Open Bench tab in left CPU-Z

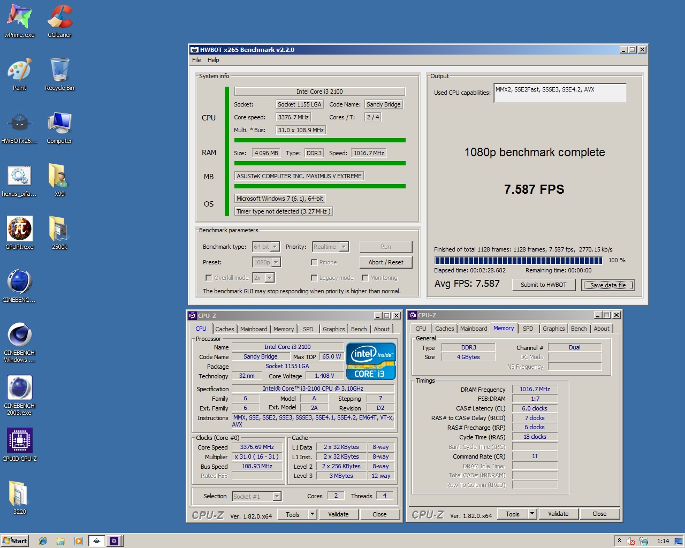tap(359, 329)
